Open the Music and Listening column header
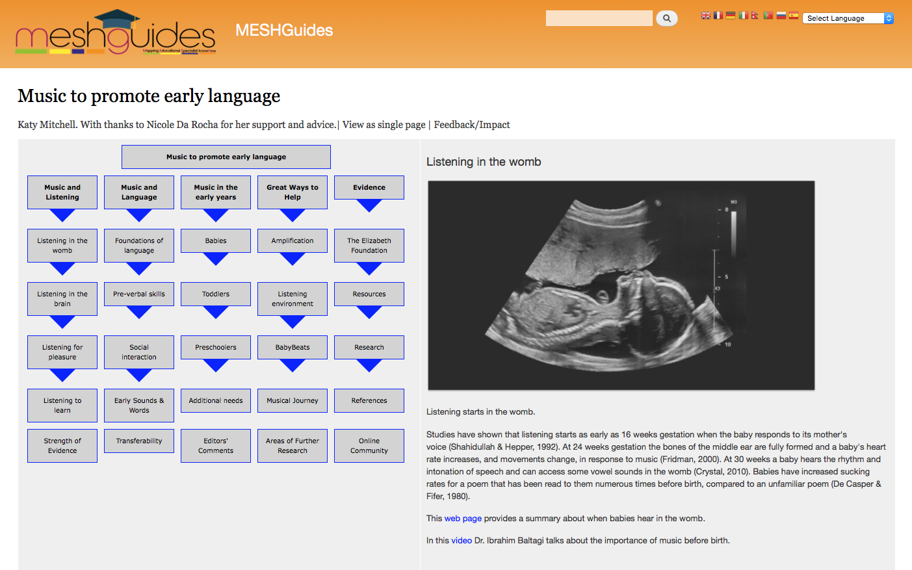The height and width of the screenshot is (570, 912). [62, 192]
